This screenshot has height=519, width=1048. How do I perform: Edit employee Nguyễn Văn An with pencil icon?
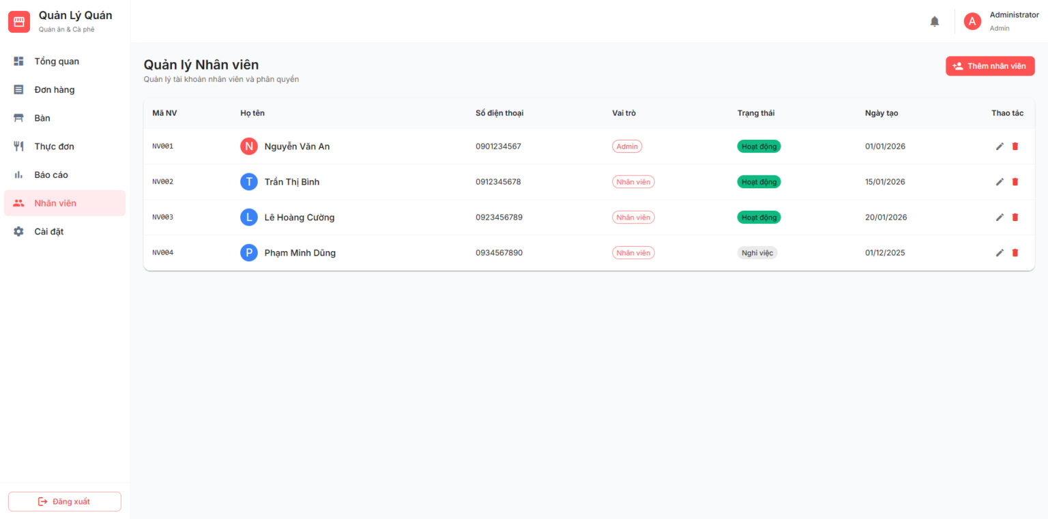tap(1000, 146)
